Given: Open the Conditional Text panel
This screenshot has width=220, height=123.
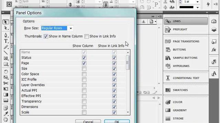Looking at the screenshot, I should click(186, 78).
